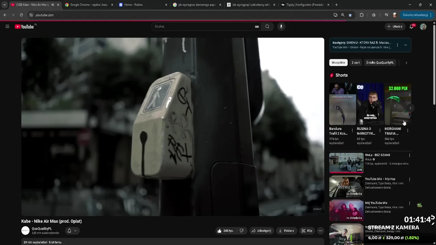Click the Klip scissors button
Image resolution: width=436 pixels, height=245 pixels.
click(x=307, y=231)
